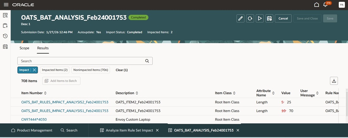Open the PA user profile menu
Image resolution: width=348 pixels, height=138 pixels.
(342, 5)
